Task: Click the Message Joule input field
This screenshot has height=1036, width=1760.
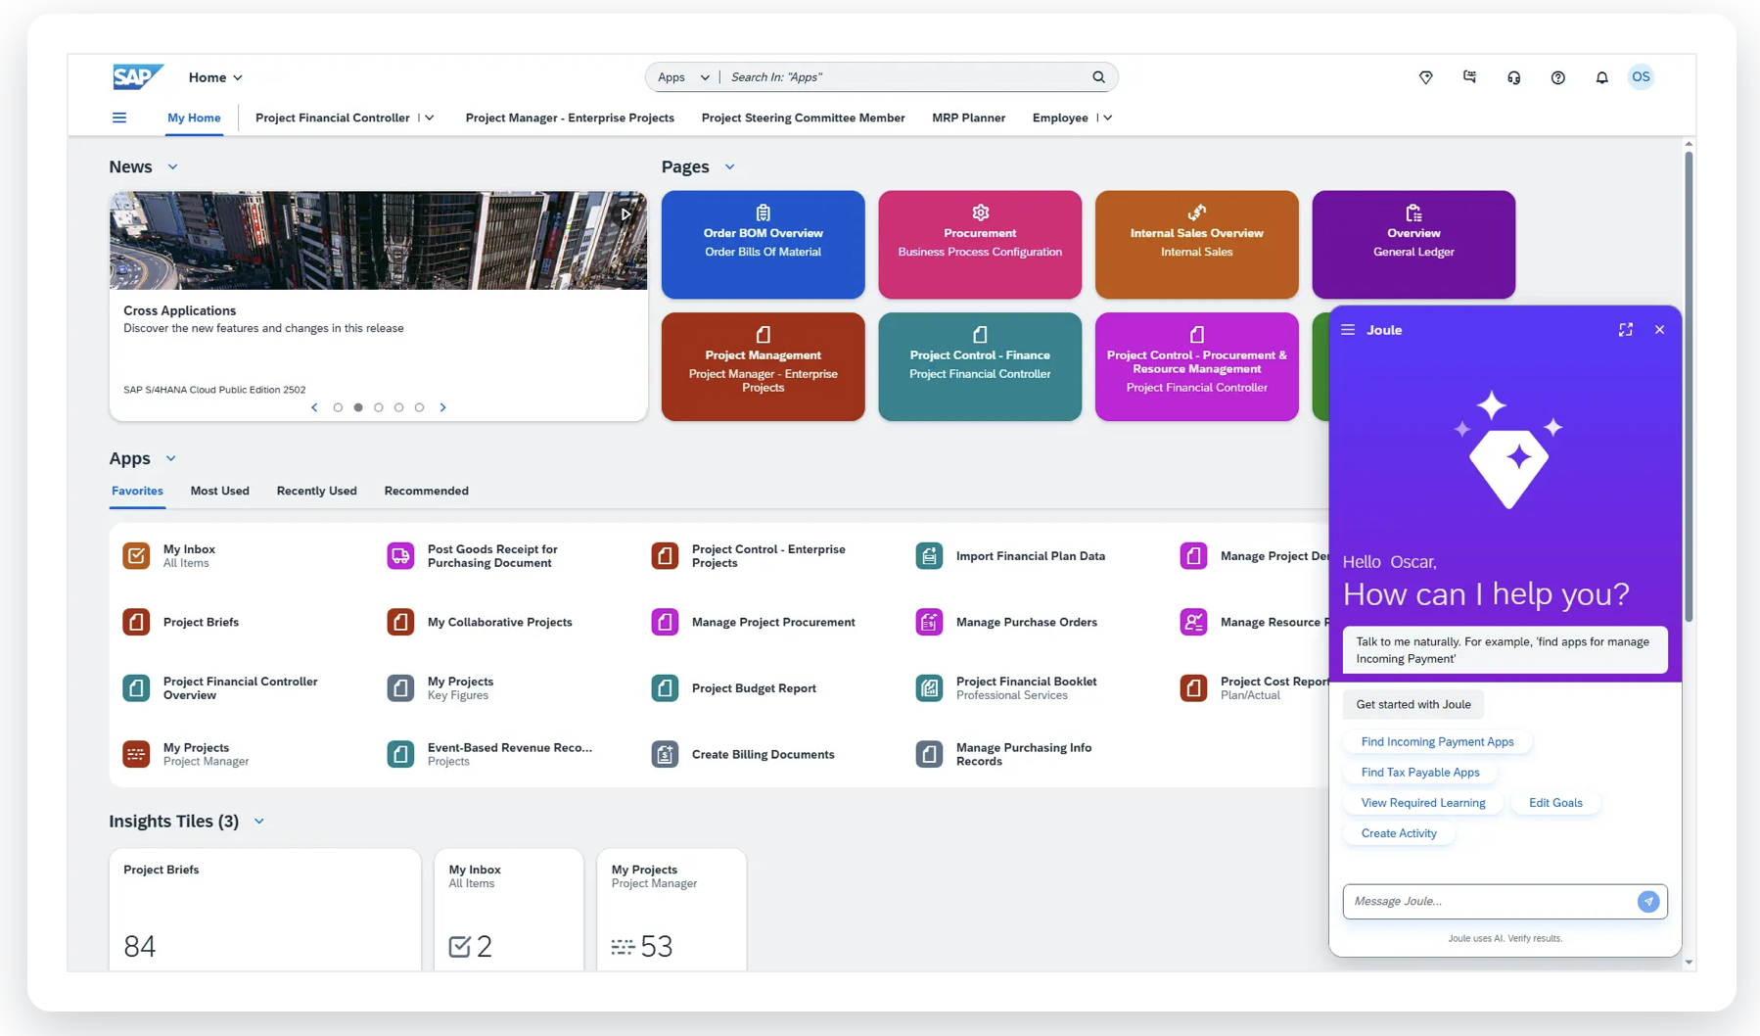Action: coord(1488,901)
